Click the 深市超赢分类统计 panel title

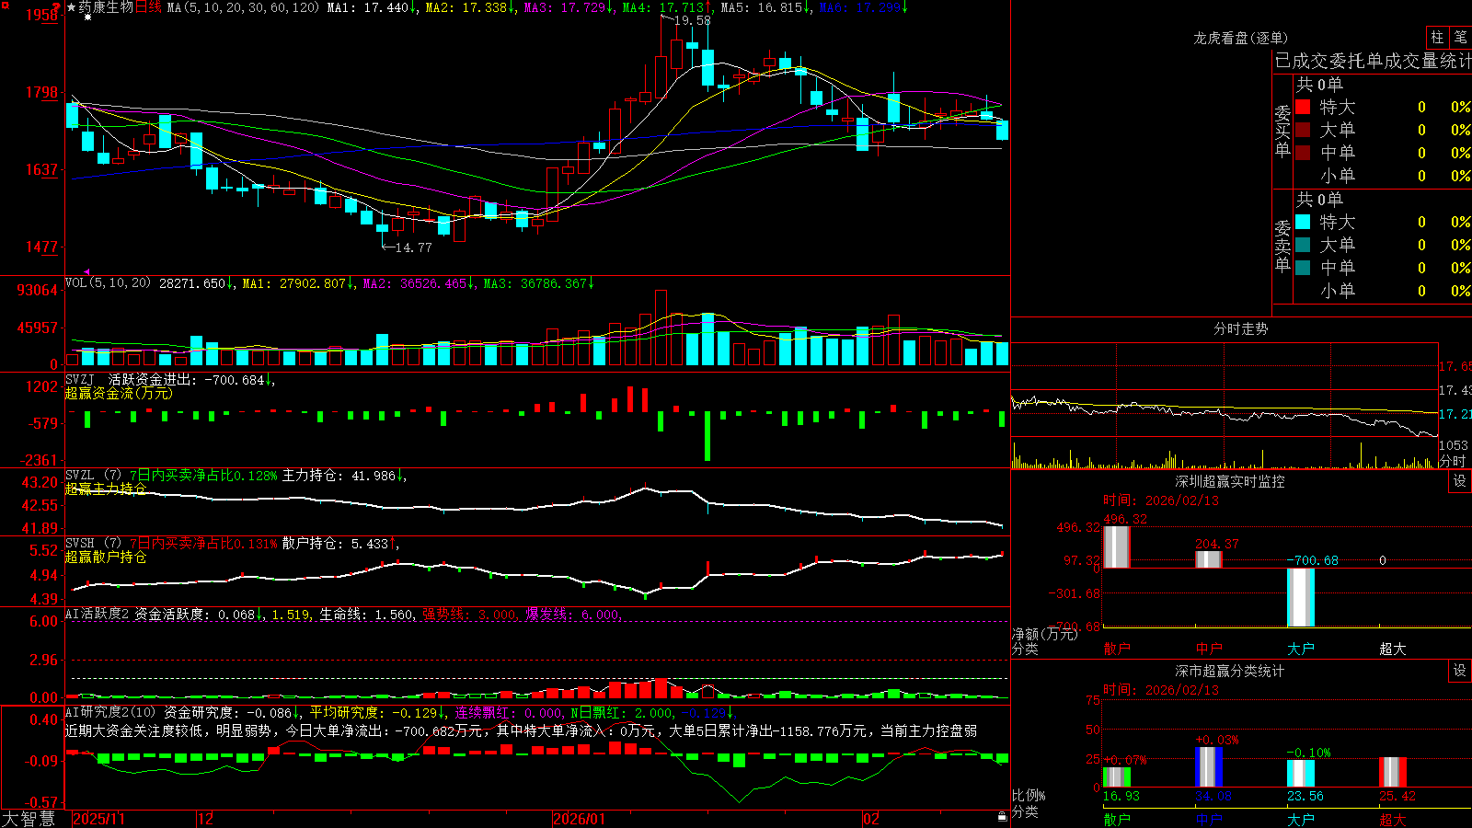tap(1230, 671)
